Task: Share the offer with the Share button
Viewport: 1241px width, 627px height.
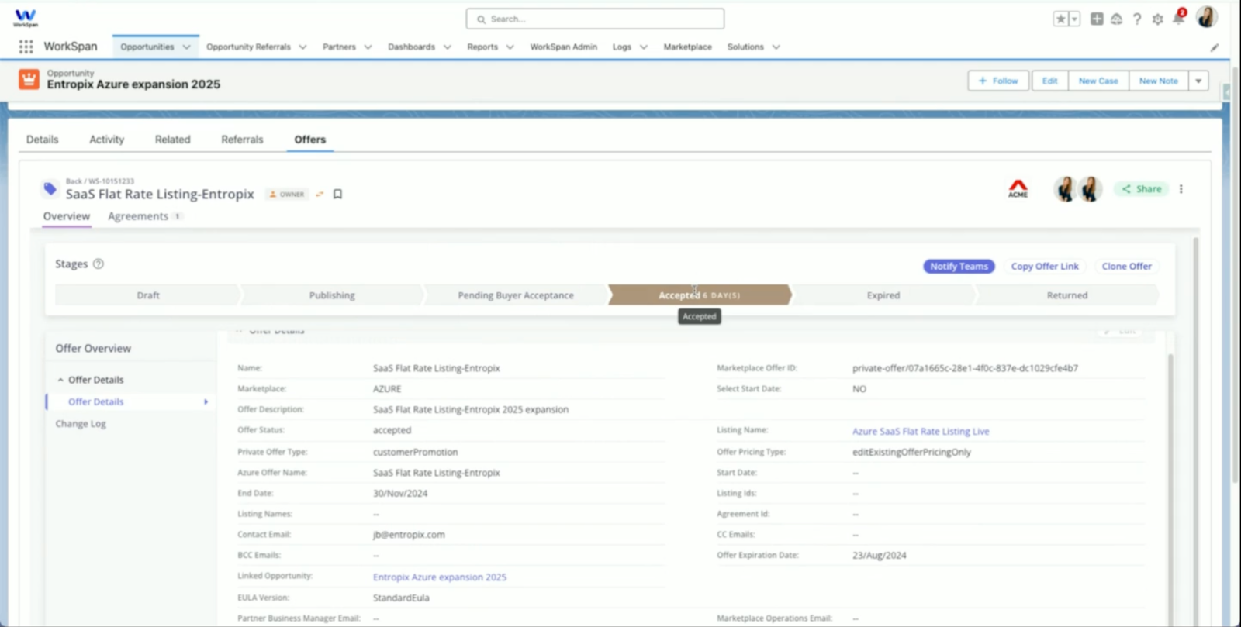Action: [x=1142, y=189]
